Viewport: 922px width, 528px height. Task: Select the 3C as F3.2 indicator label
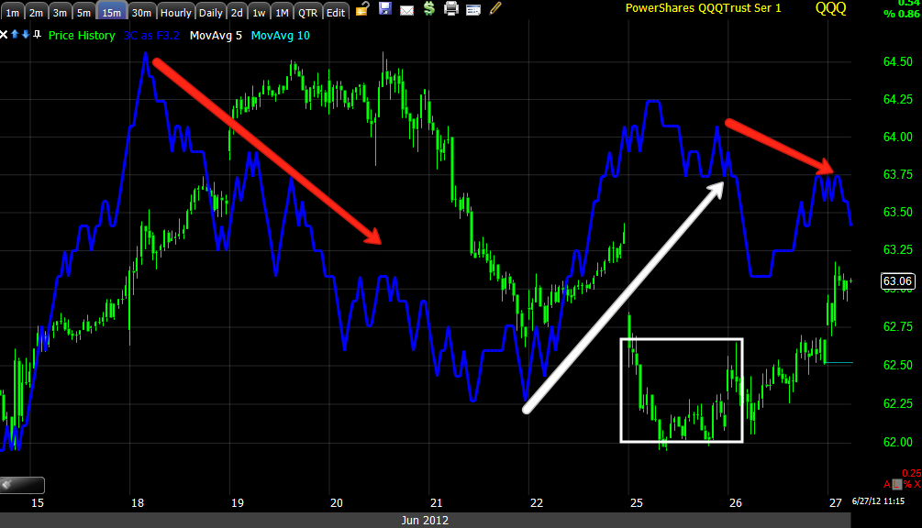[x=151, y=35]
